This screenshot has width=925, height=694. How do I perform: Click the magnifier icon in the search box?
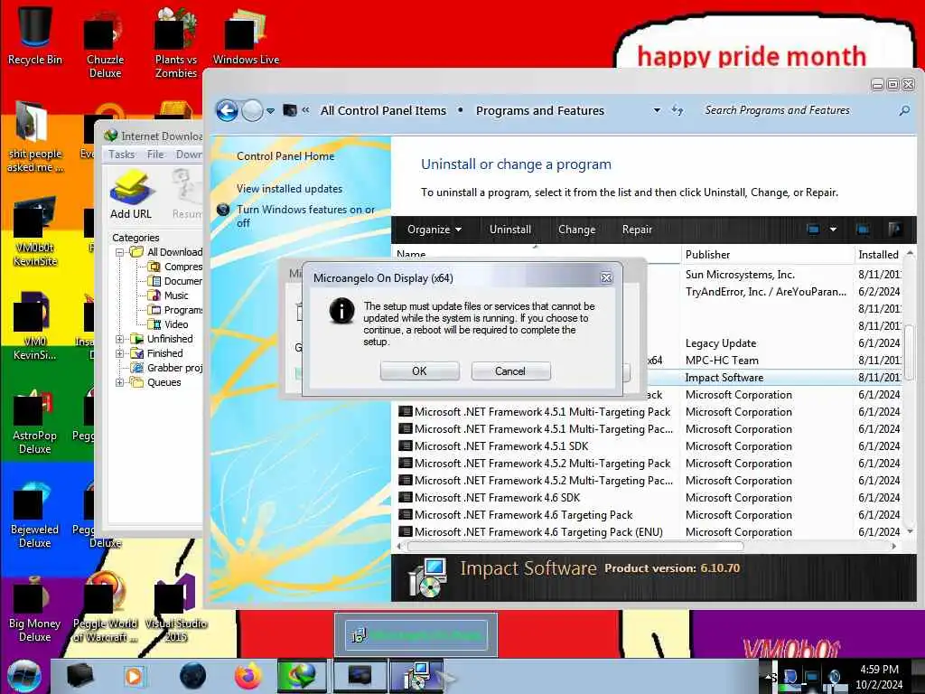click(904, 110)
